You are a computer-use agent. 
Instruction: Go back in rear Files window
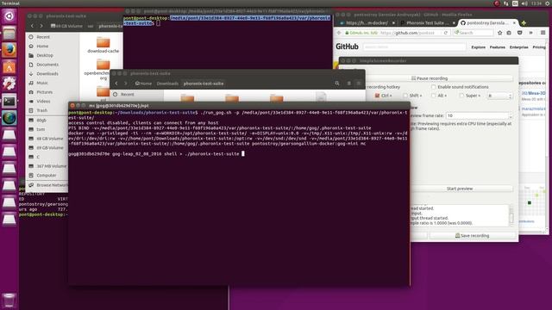pyautogui.click(x=32, y=26)
